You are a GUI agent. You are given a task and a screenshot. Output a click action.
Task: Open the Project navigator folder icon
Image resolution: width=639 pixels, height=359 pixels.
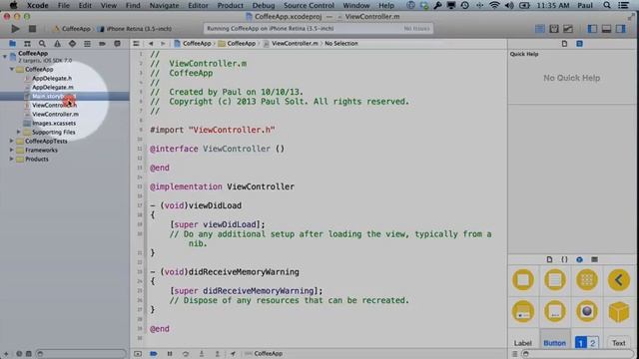click(x=13, y=44)
